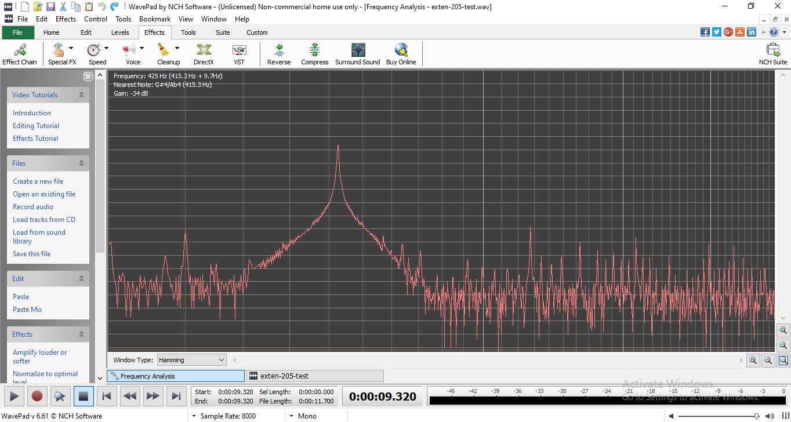The height and width of the screenshot is (422, 791).
Task: Open the Cleanup dropdown arrow
Action: 177,49
